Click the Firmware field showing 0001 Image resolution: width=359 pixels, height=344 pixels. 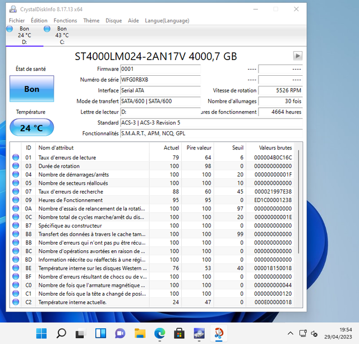[160, 69]
